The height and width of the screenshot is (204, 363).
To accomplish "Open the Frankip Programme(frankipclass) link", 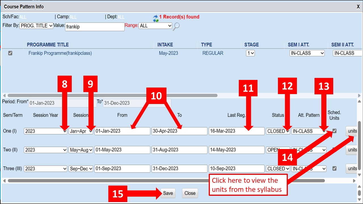I will point(60,53).
